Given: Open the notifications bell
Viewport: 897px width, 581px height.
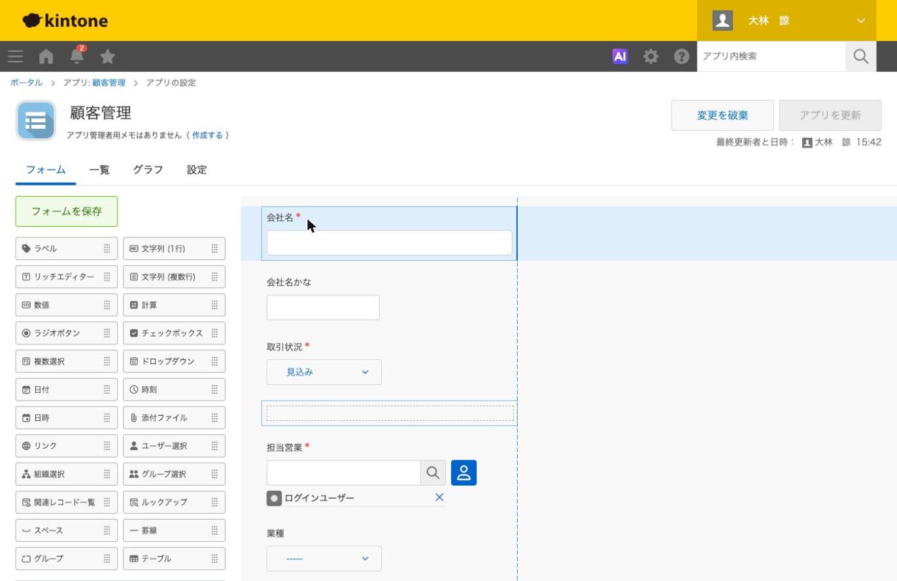Looking at the screenshot, I should pos(77,56).
